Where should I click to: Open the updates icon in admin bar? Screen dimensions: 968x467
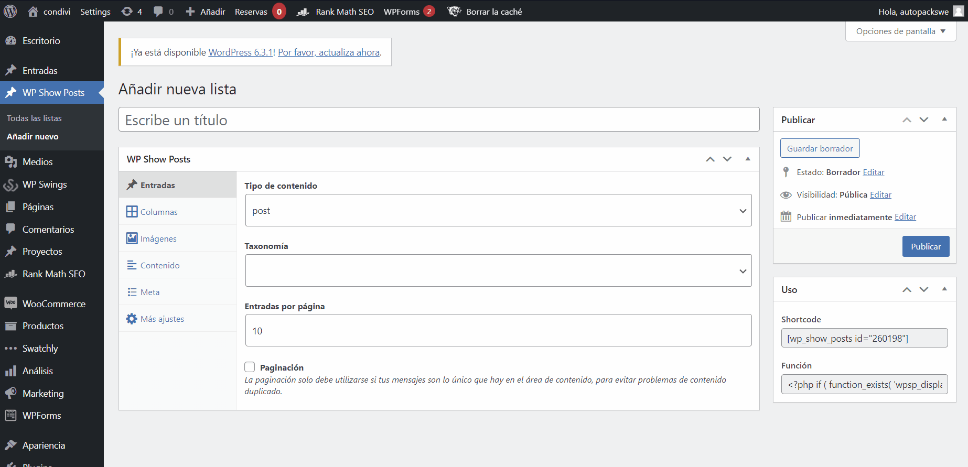pyautogui.click(x=127, y=11)
